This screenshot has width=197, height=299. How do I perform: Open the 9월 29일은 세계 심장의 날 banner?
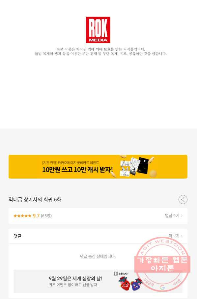(x=98, y=281)
